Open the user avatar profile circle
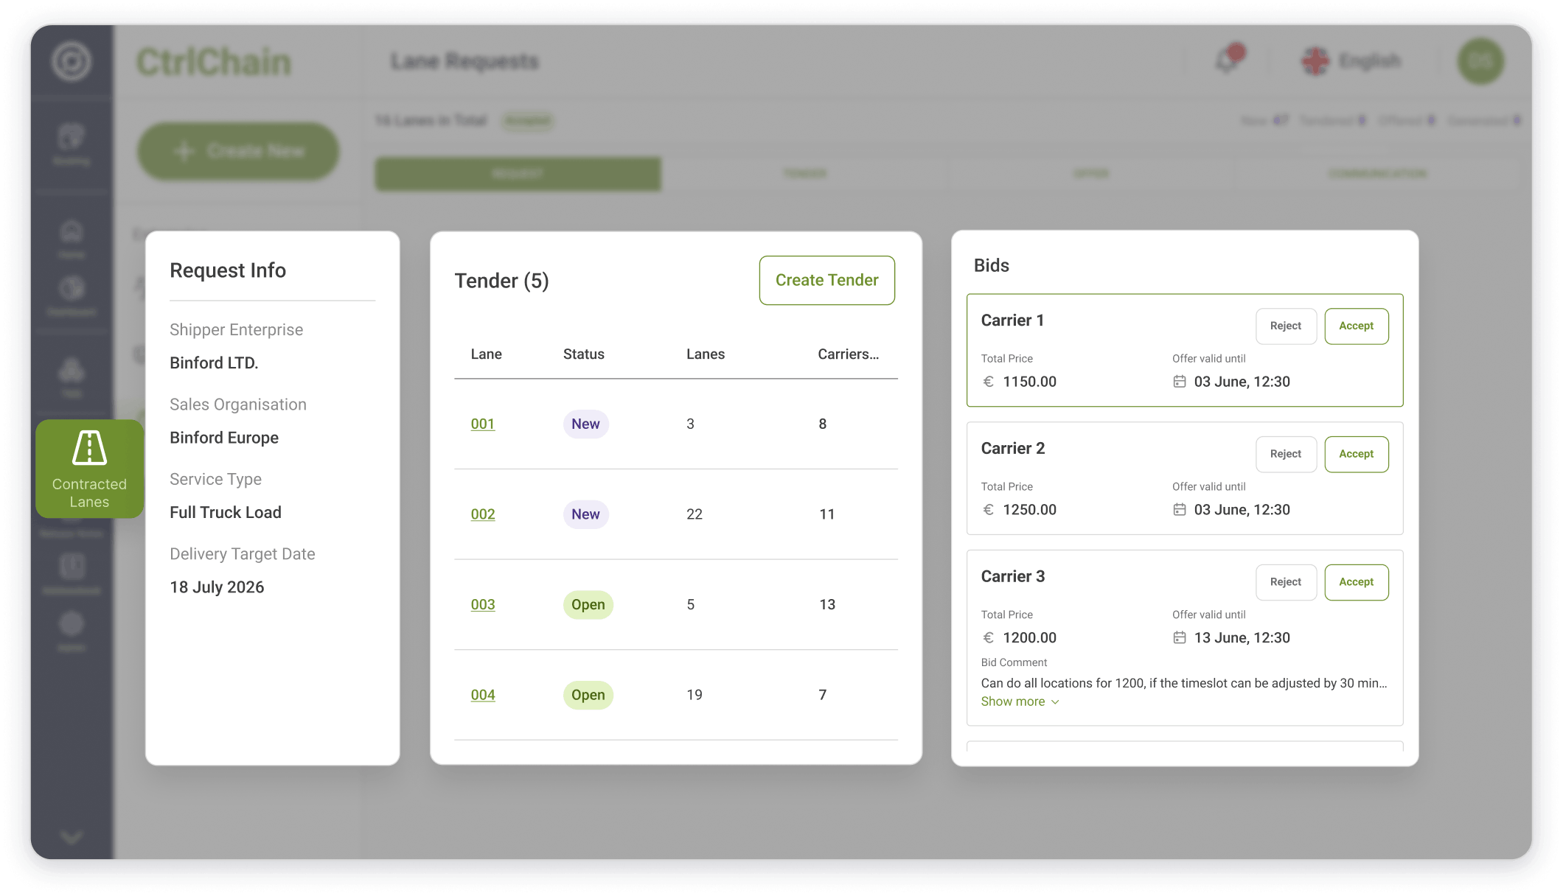The image size is (1563, 896). pyautogui.click(x=1480, y=62)
